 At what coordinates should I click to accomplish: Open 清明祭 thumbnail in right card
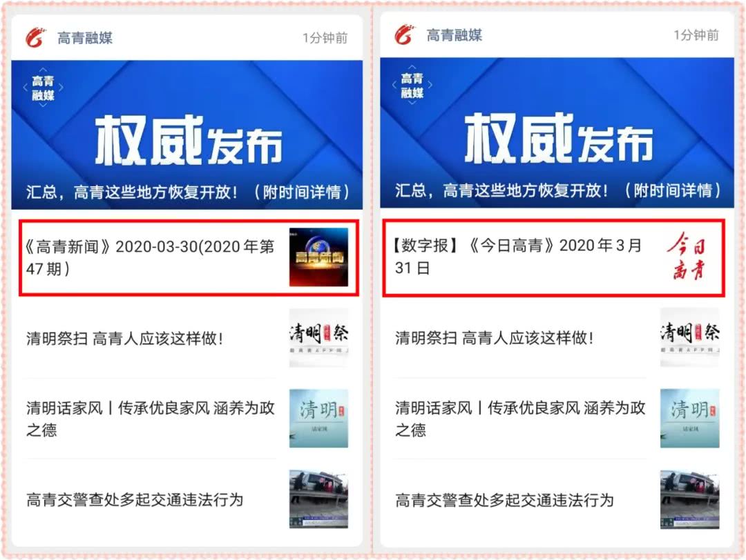coord(690,338)
